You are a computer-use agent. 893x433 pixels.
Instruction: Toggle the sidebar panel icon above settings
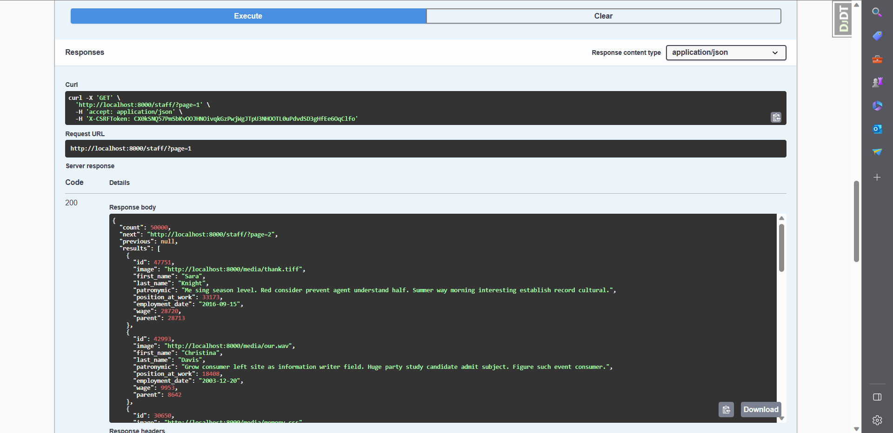click(877, 397)
